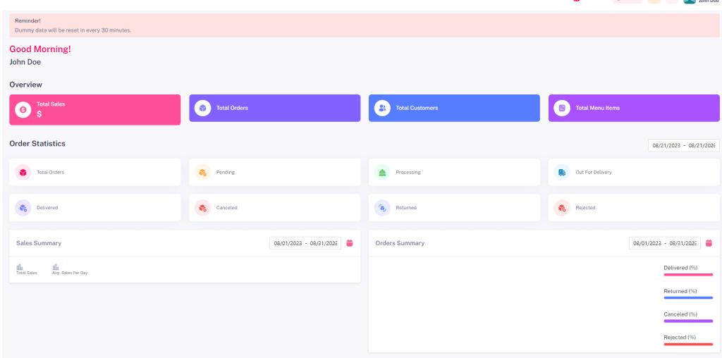Screen dimensions: 722x358
Task: Click the bar chart icon above Total Sales
Action: point(20,267)
